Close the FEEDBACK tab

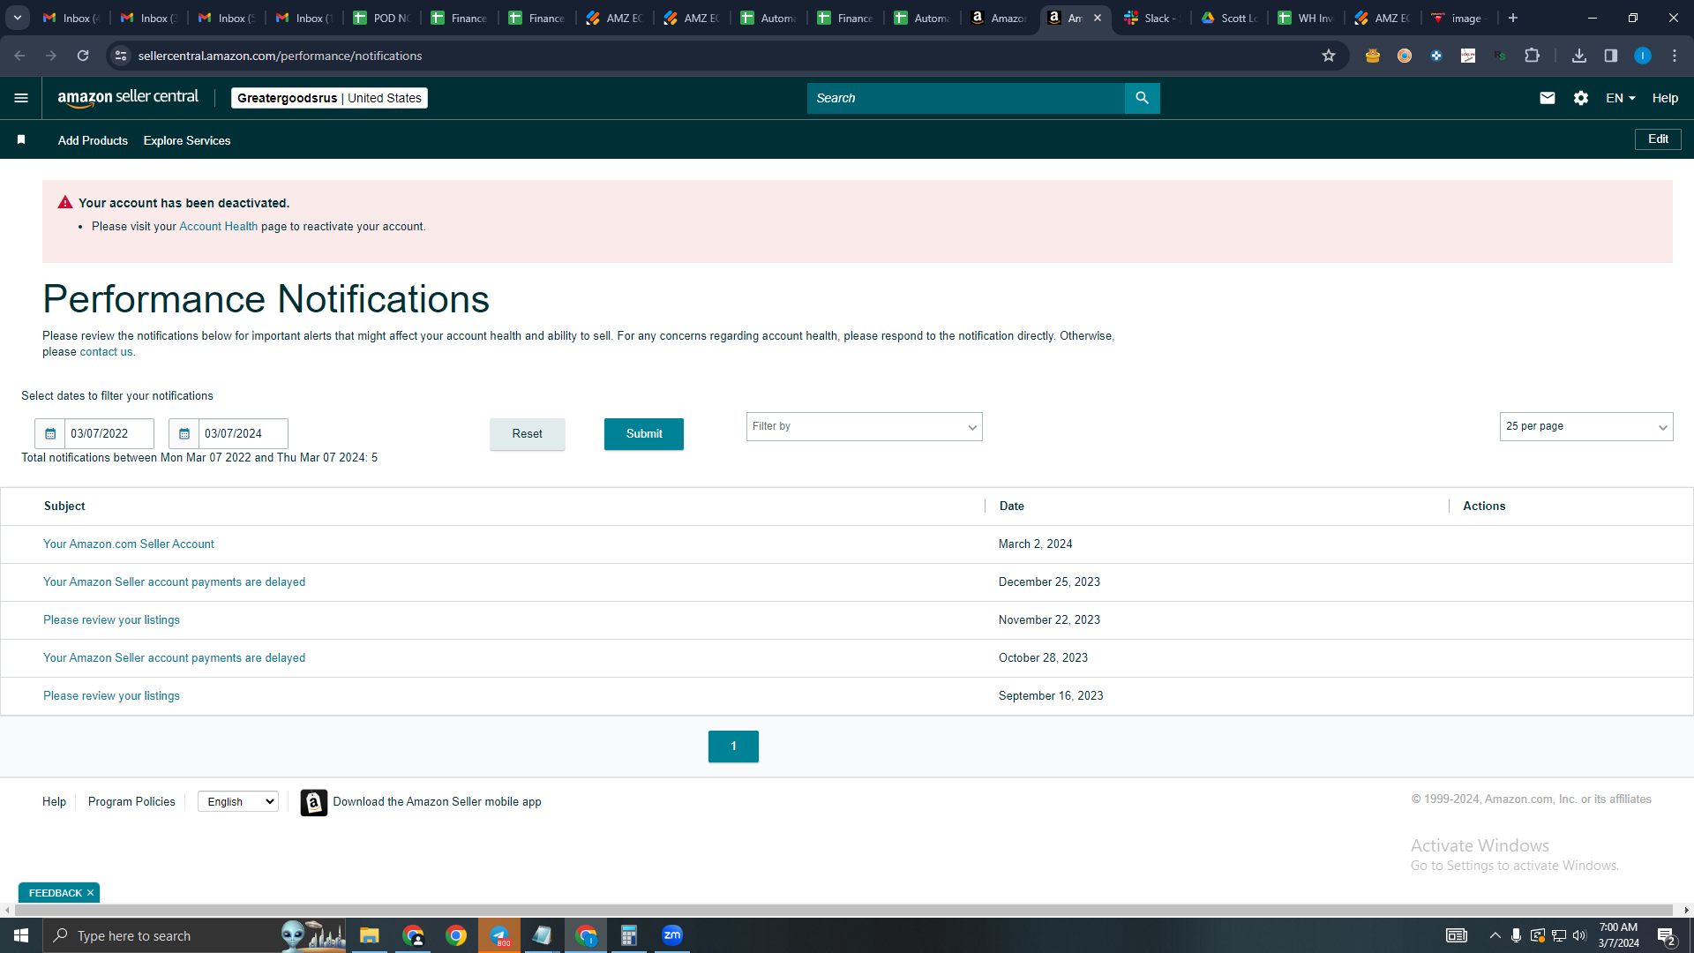point(90,893)
